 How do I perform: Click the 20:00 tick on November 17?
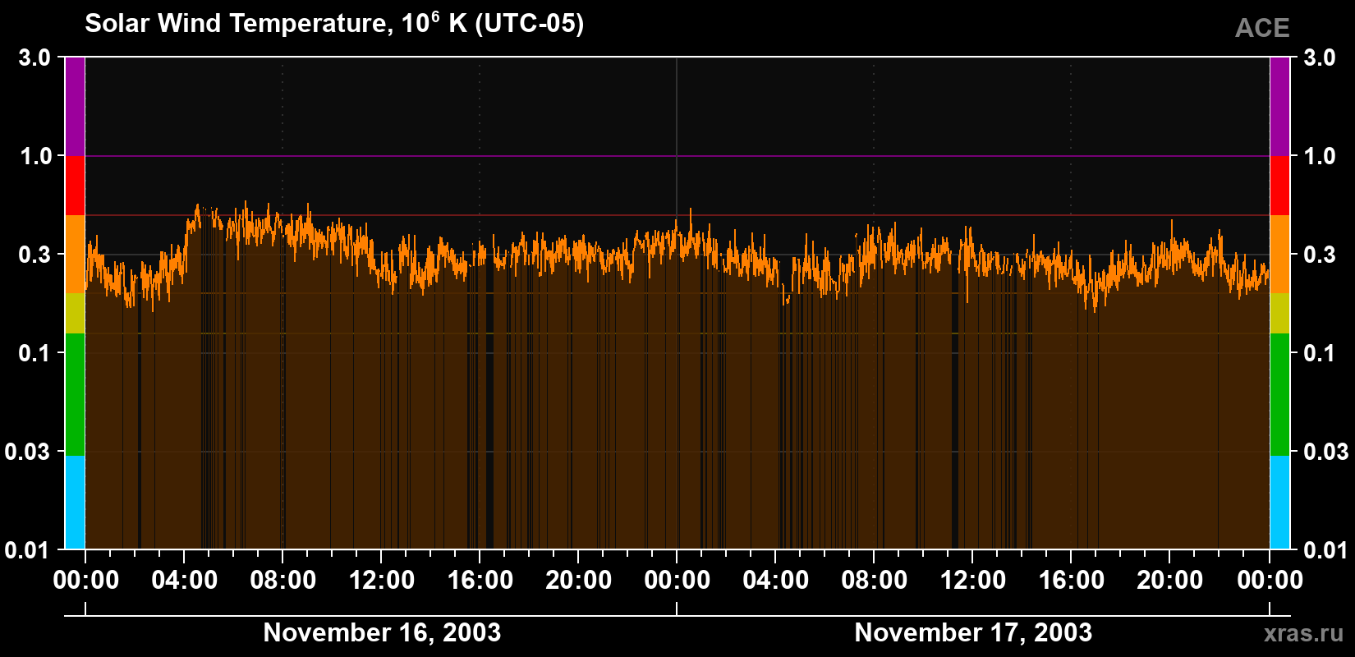tap(1170, 580)
